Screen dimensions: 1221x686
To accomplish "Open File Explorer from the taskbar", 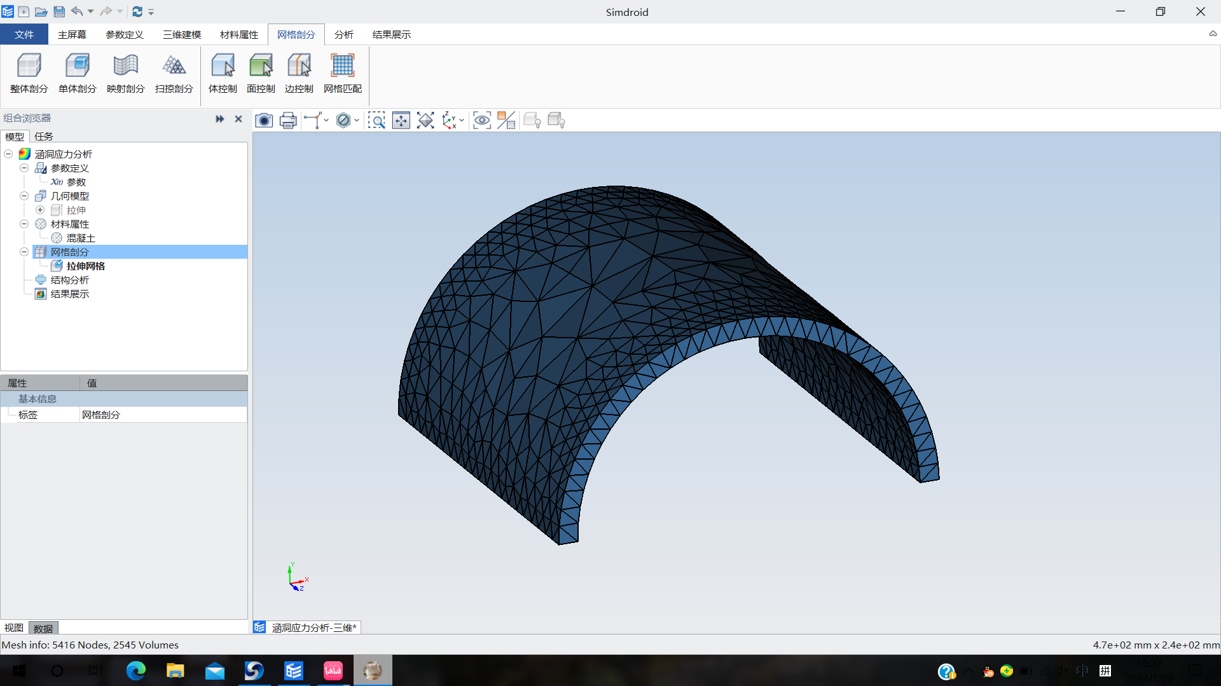I will point(175,671).
